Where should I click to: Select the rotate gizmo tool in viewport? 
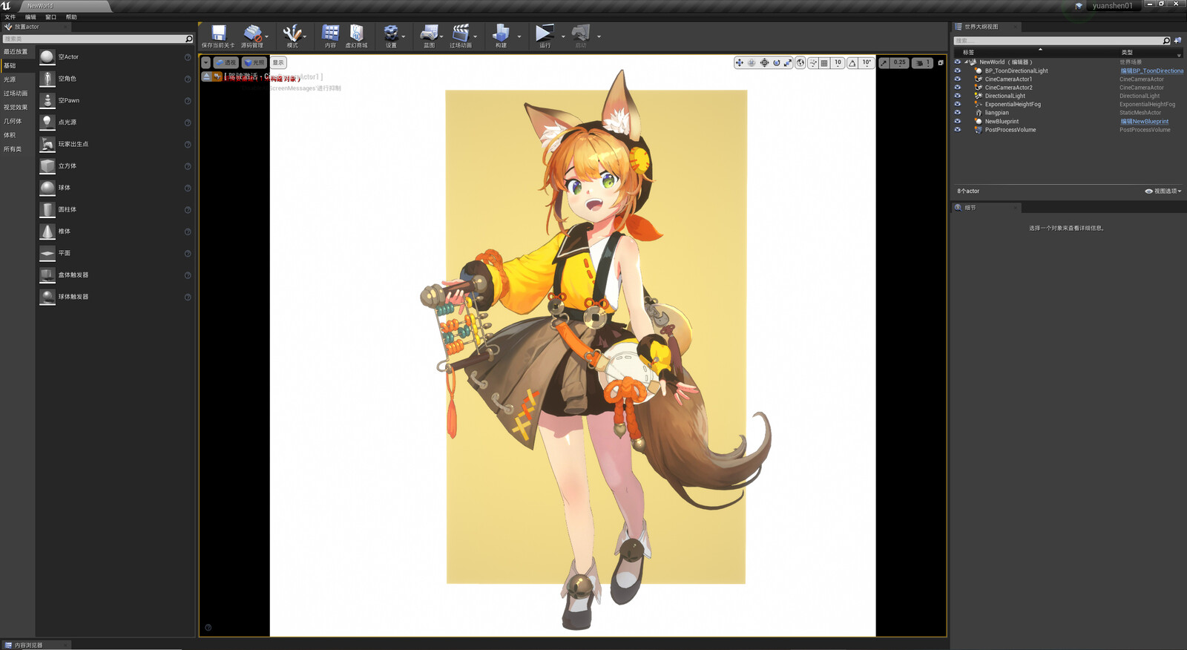coord(777,63)
